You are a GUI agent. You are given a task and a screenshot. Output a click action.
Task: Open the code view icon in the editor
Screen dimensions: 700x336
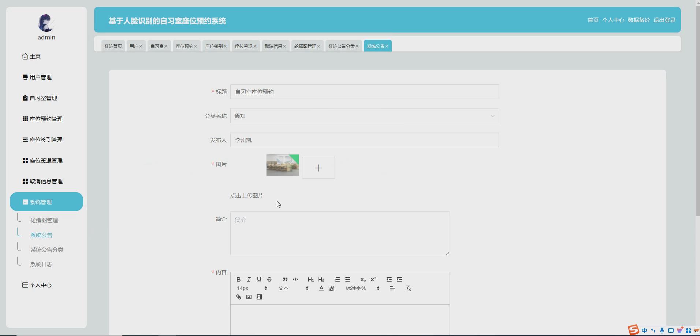tap(295, 279)
